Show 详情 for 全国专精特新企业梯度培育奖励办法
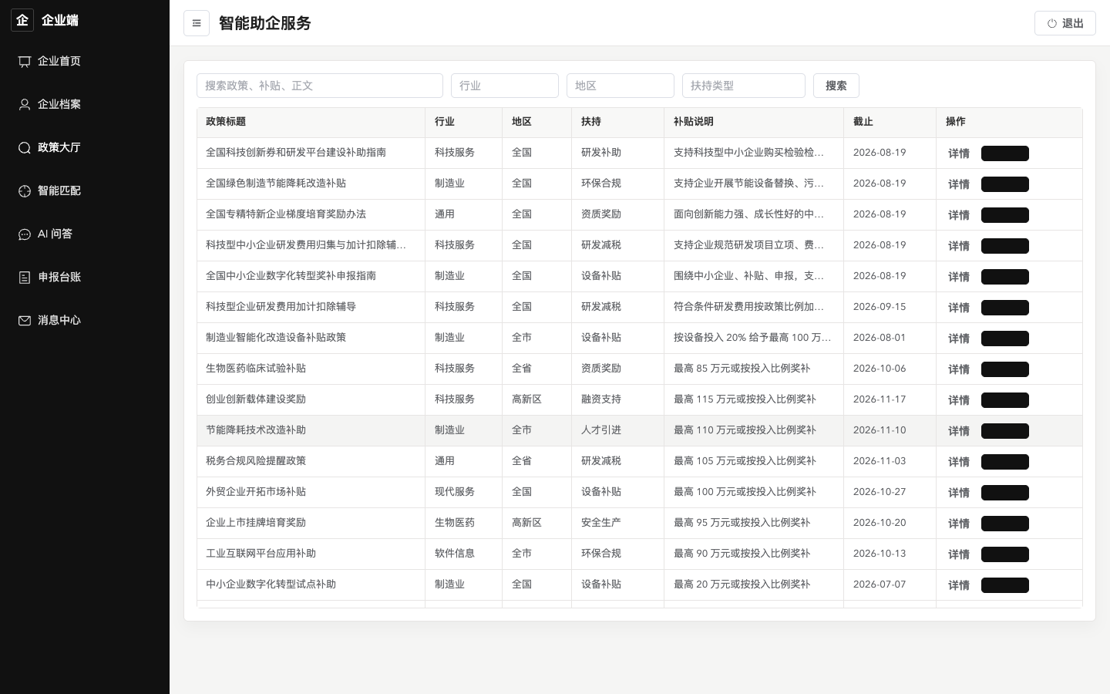The image size is (1110, 694). click(959, 215)
